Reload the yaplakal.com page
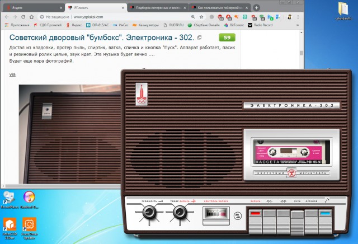 click(x=23, y=17)
